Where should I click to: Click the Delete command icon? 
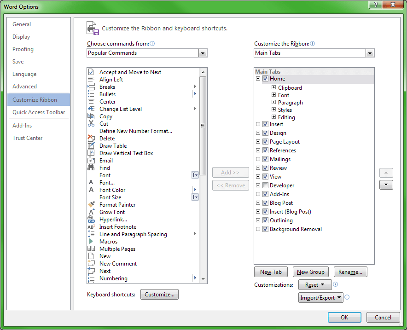91,138
